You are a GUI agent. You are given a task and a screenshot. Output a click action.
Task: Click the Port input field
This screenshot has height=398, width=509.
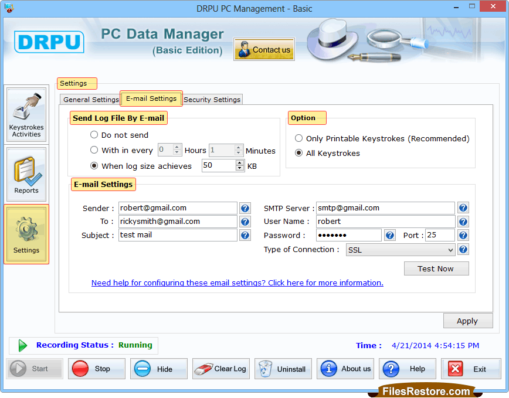(x=440, y=235)
